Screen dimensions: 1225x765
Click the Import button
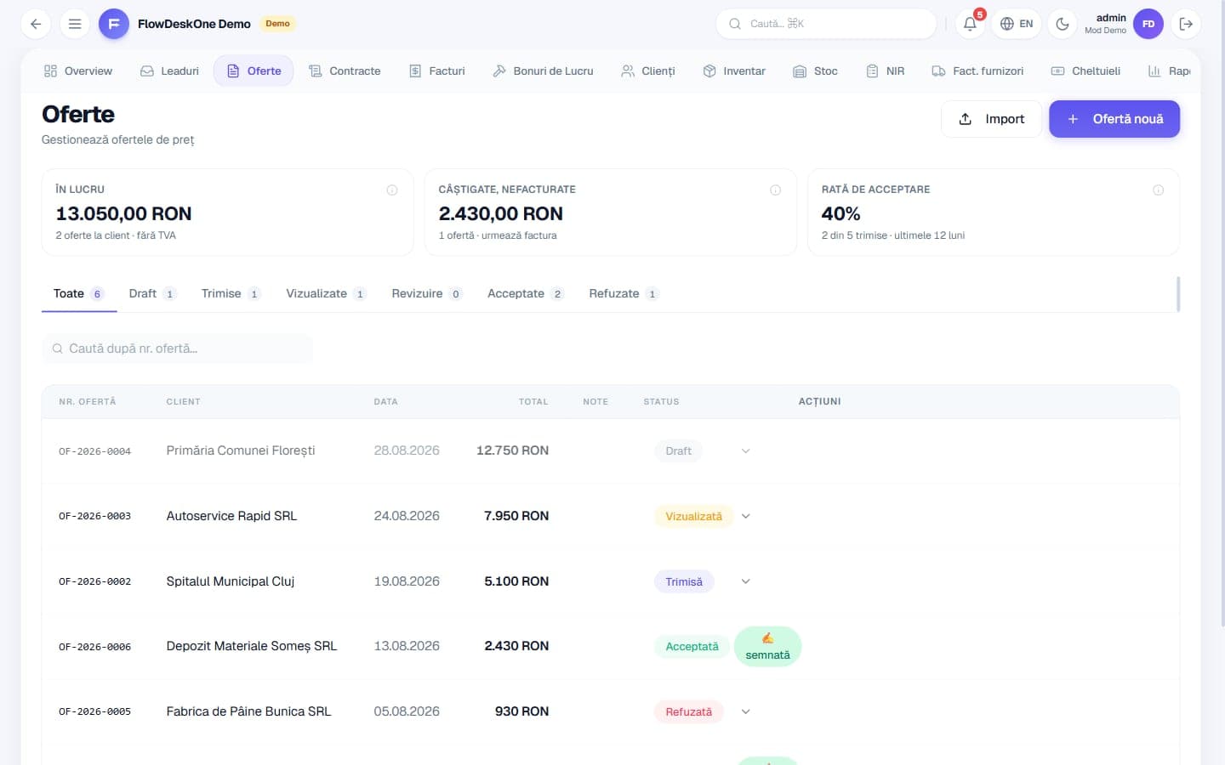tap(991, 119)
